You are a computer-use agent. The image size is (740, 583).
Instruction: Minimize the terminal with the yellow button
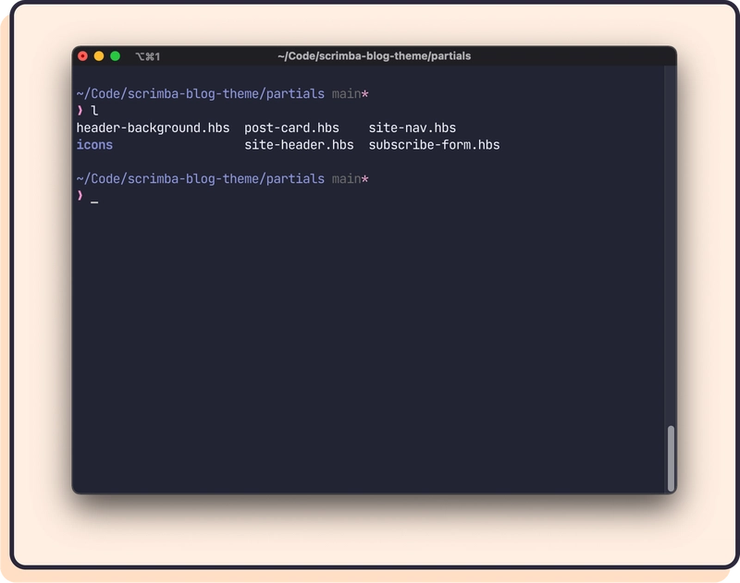(x=99, y=56)
